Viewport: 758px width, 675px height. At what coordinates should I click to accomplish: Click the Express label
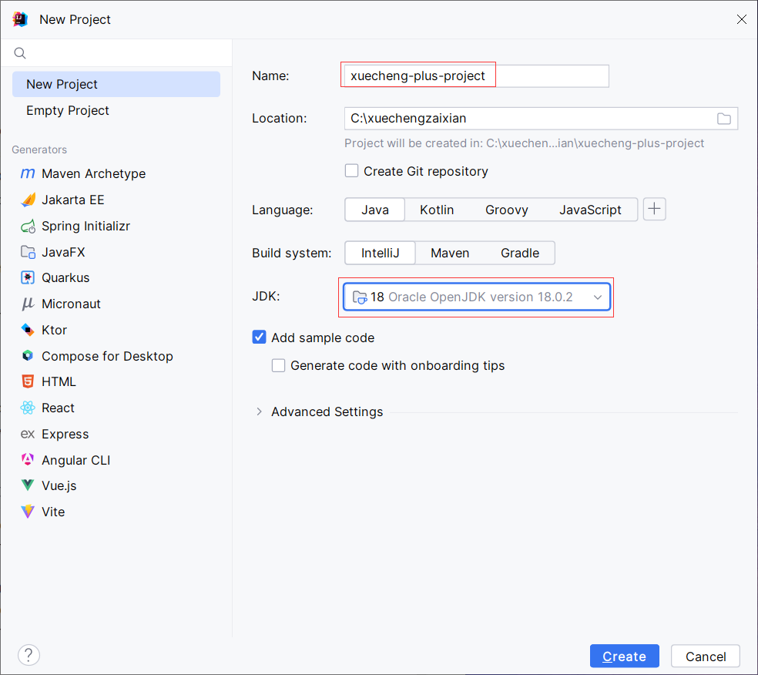click(x=65, y=435)
